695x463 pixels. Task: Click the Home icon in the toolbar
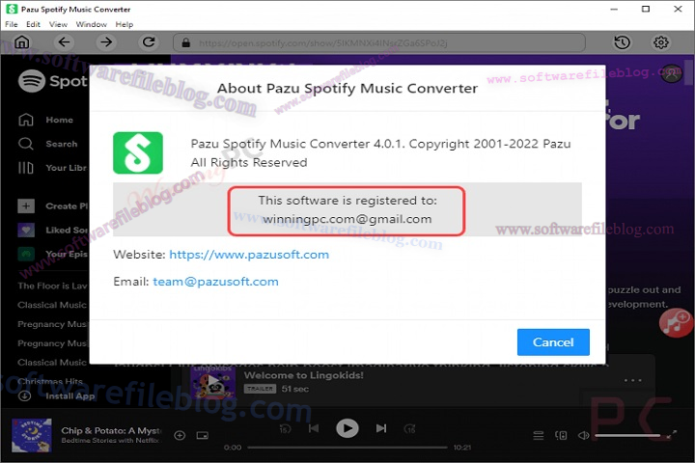(22, 42)
